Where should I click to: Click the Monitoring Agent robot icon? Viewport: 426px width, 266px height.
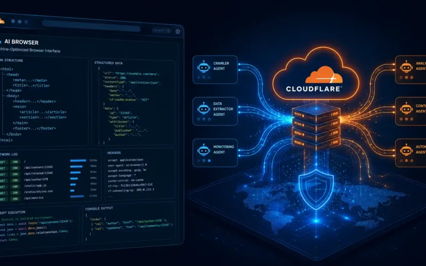tap(204, 150)
